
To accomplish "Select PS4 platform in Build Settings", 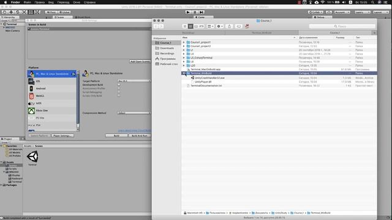I will pyautogui.click(x=52, y=125).
